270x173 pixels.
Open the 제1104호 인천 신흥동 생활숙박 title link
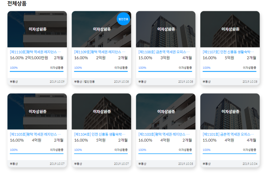pyautogui.click(x=100, y=134)
